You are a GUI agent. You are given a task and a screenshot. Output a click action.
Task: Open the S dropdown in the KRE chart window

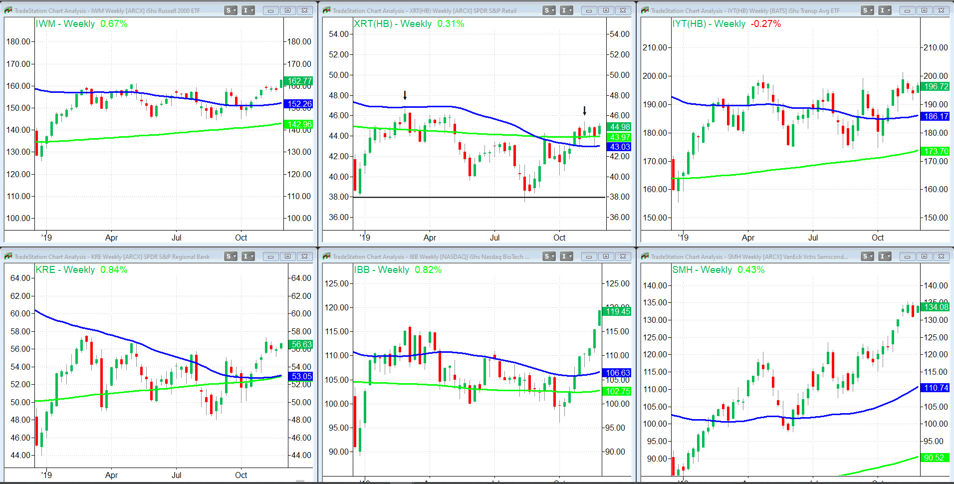(x=231, y=256)
